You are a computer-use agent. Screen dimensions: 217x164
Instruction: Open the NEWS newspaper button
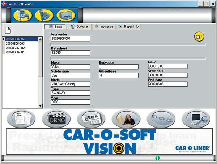[x=91, y=118]
